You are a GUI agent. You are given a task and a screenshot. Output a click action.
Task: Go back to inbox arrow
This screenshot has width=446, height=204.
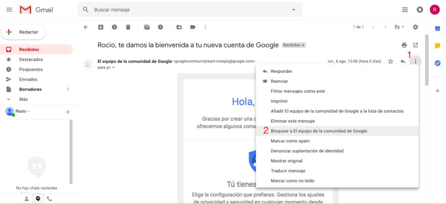(86, 27)
